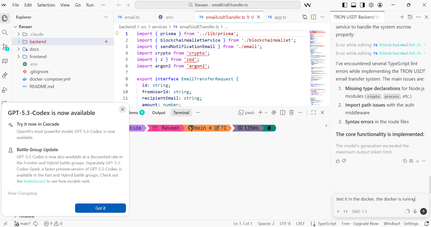
Task: Expand the frontend folder in Explorer
Action: [38, 57]
